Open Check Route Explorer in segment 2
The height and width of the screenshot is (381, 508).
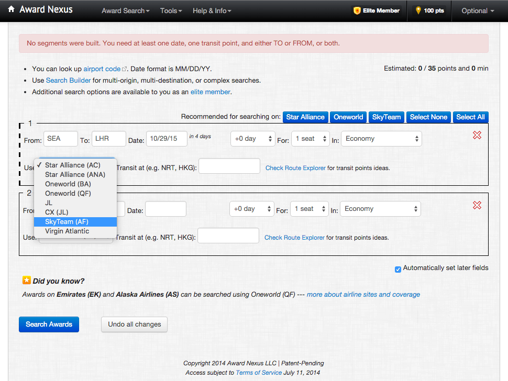(294, 238)
